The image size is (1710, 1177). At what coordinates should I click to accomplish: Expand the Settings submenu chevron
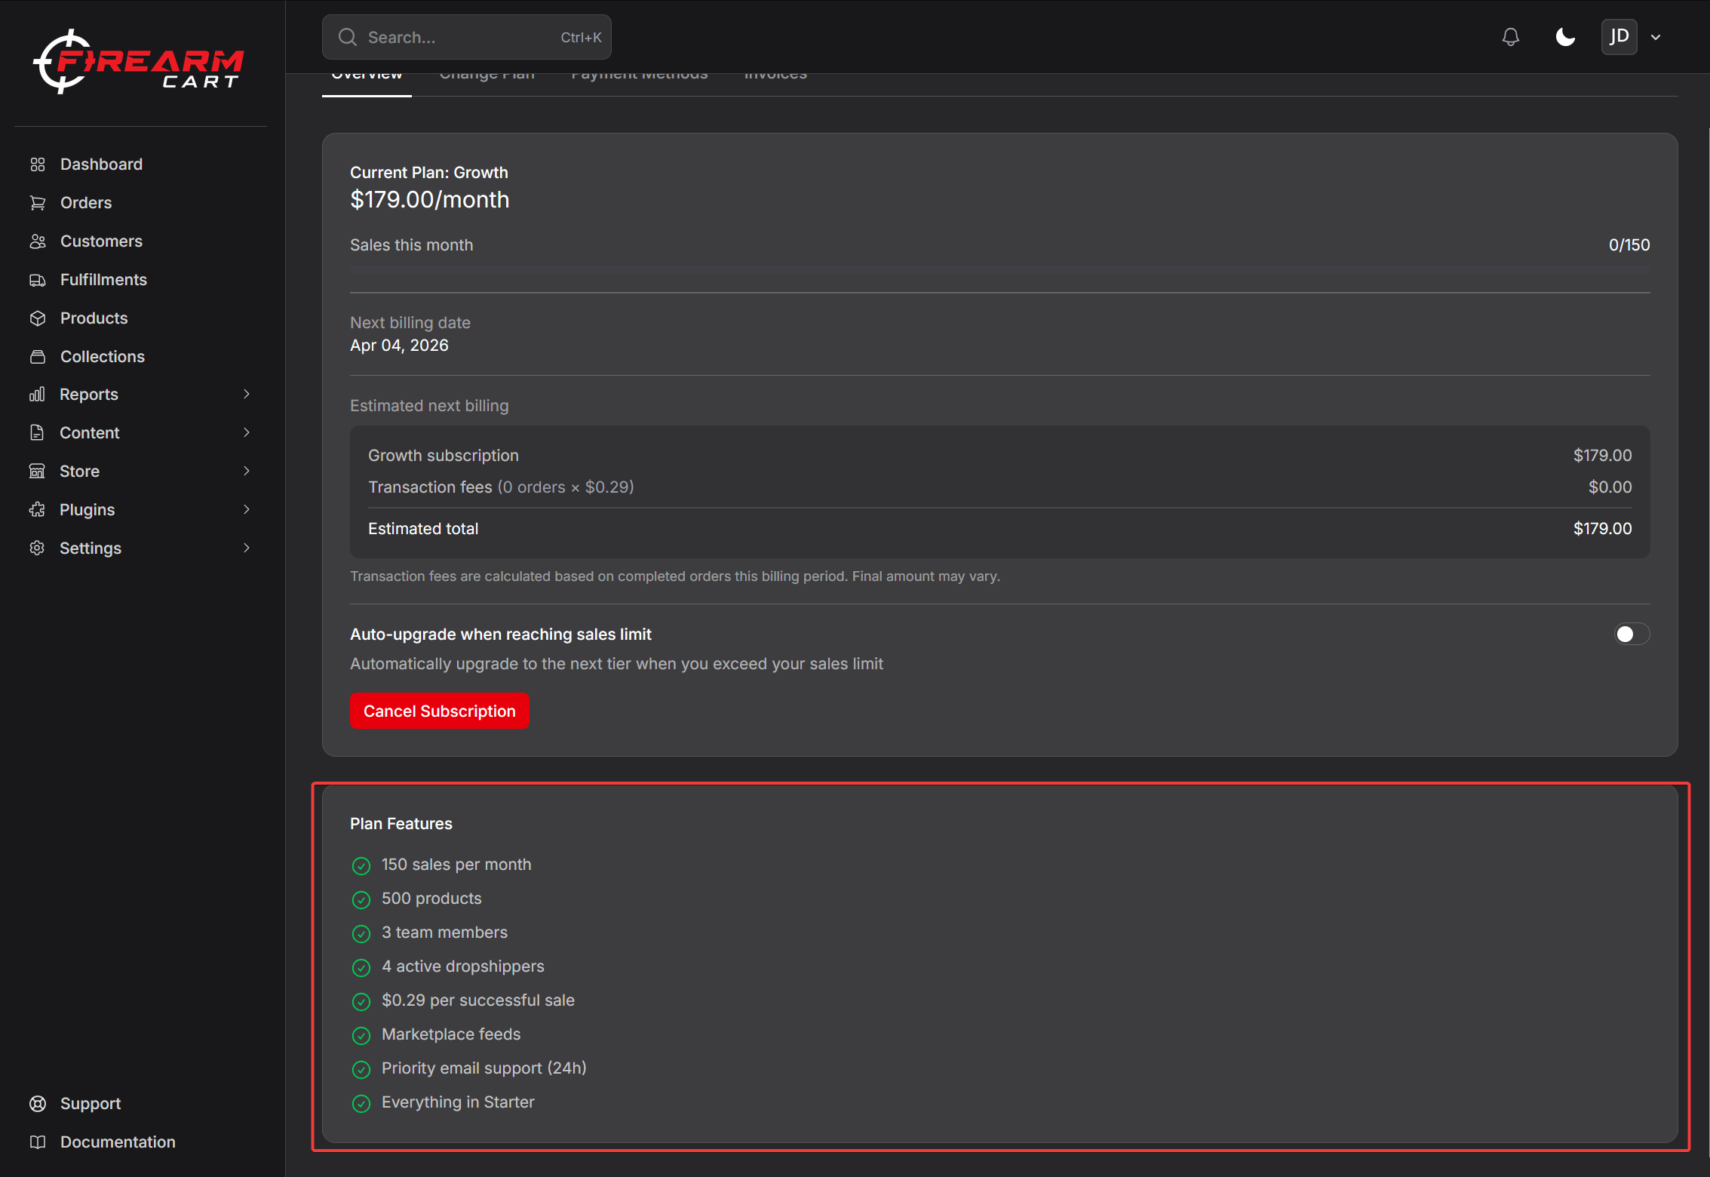pos(247,549)
